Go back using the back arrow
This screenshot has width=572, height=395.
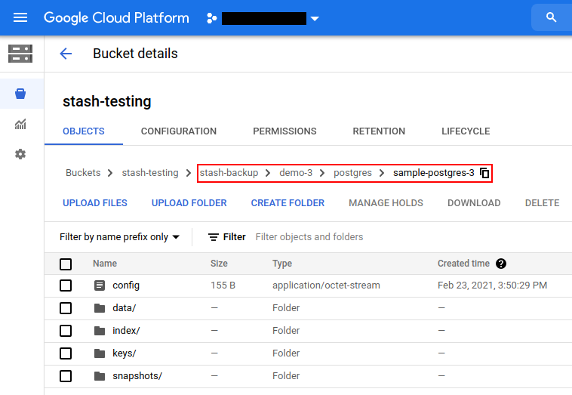(66, 54)
